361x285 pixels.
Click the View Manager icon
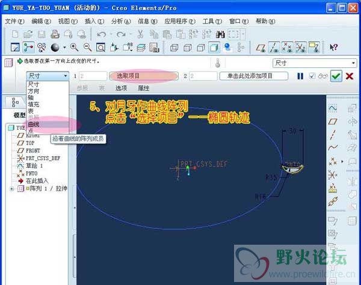(154, 47)
